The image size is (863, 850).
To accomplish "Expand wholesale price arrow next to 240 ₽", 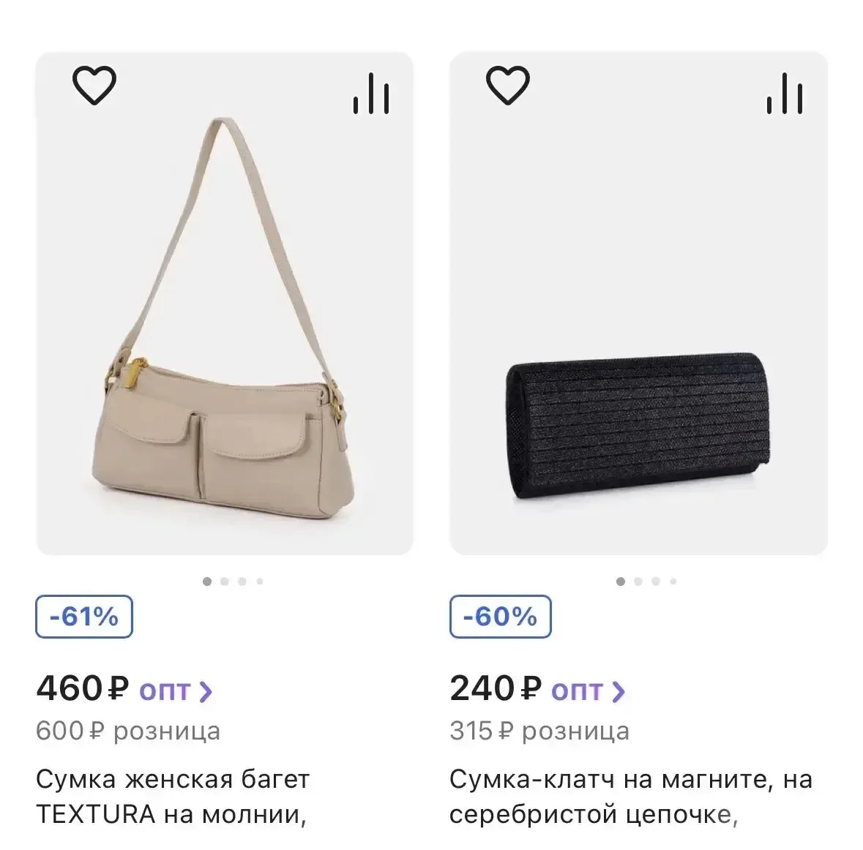I will [x=618, y=691].
